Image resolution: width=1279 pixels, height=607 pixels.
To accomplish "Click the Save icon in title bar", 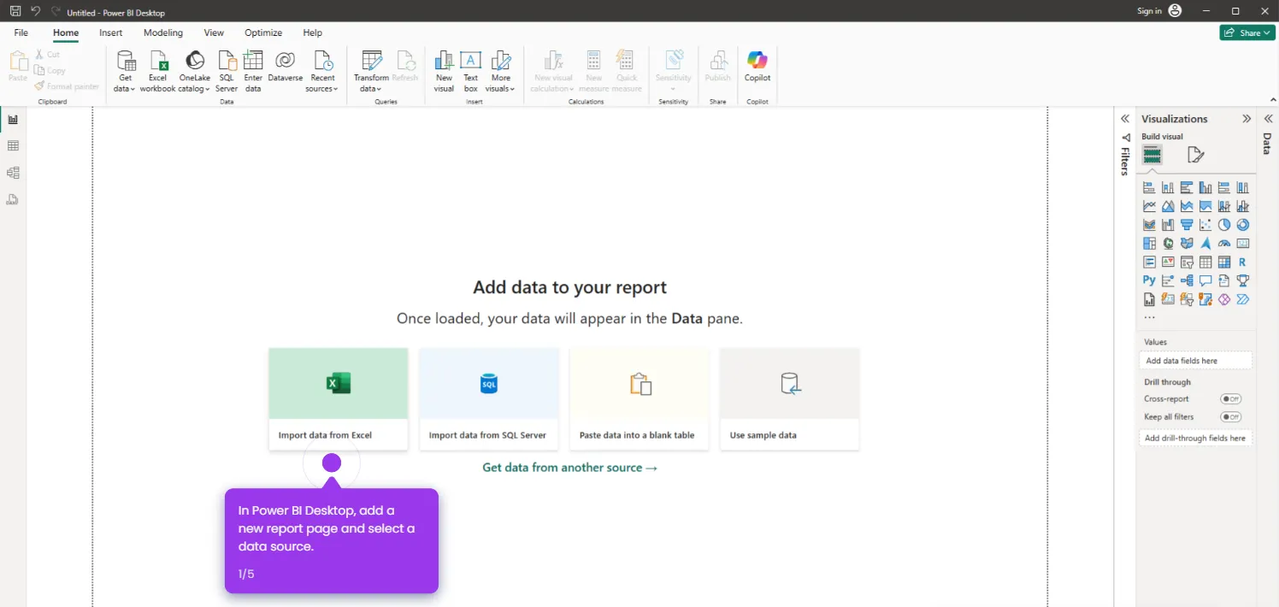I will pos(15,11).
